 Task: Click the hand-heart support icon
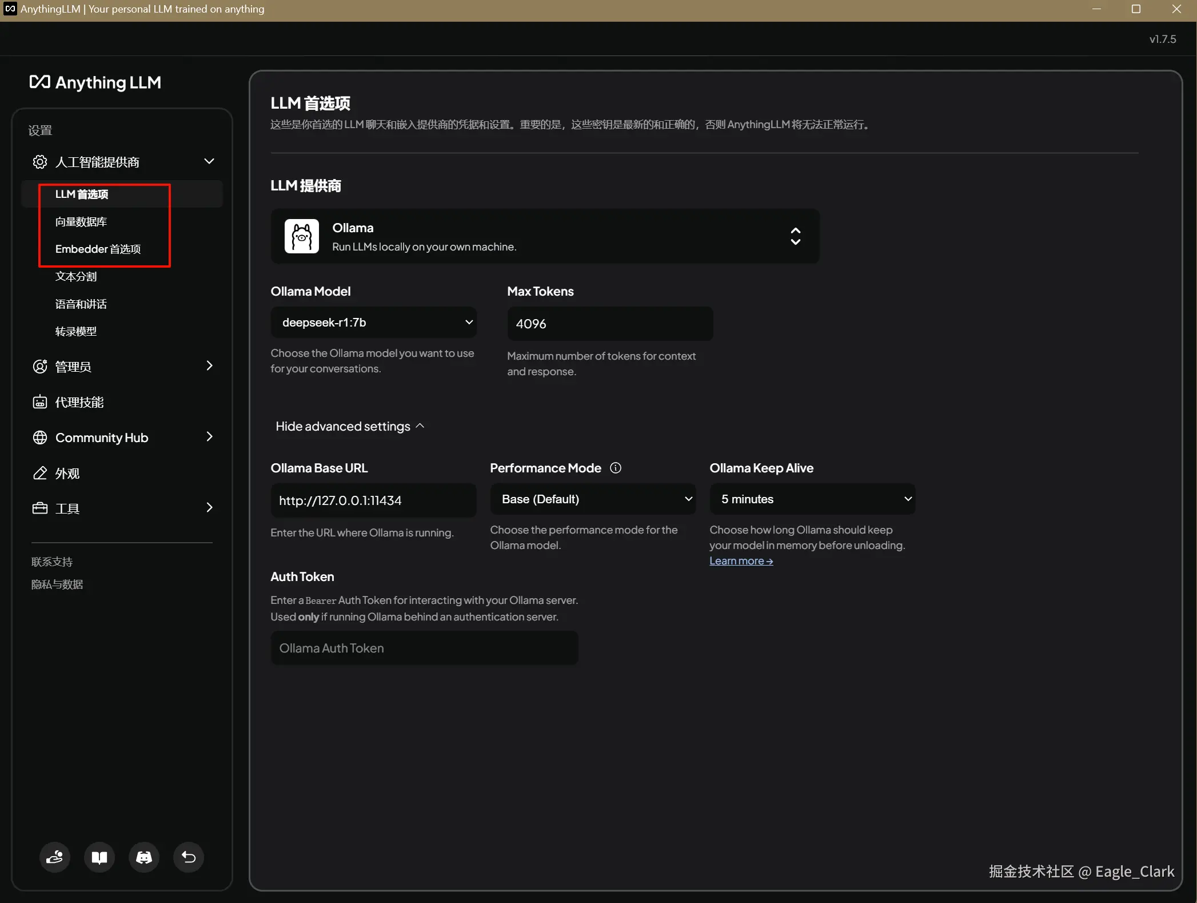point(55,857)
